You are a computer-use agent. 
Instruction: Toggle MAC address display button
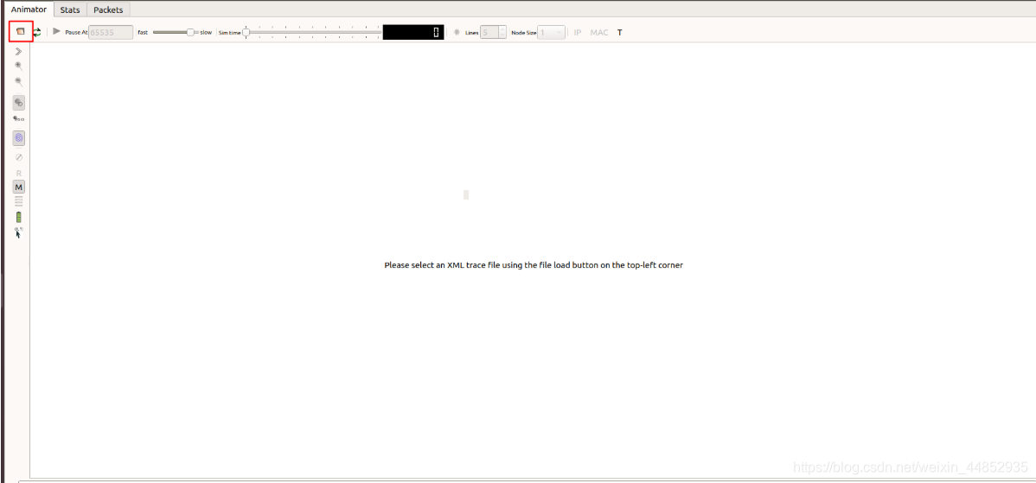pos(599,32)
